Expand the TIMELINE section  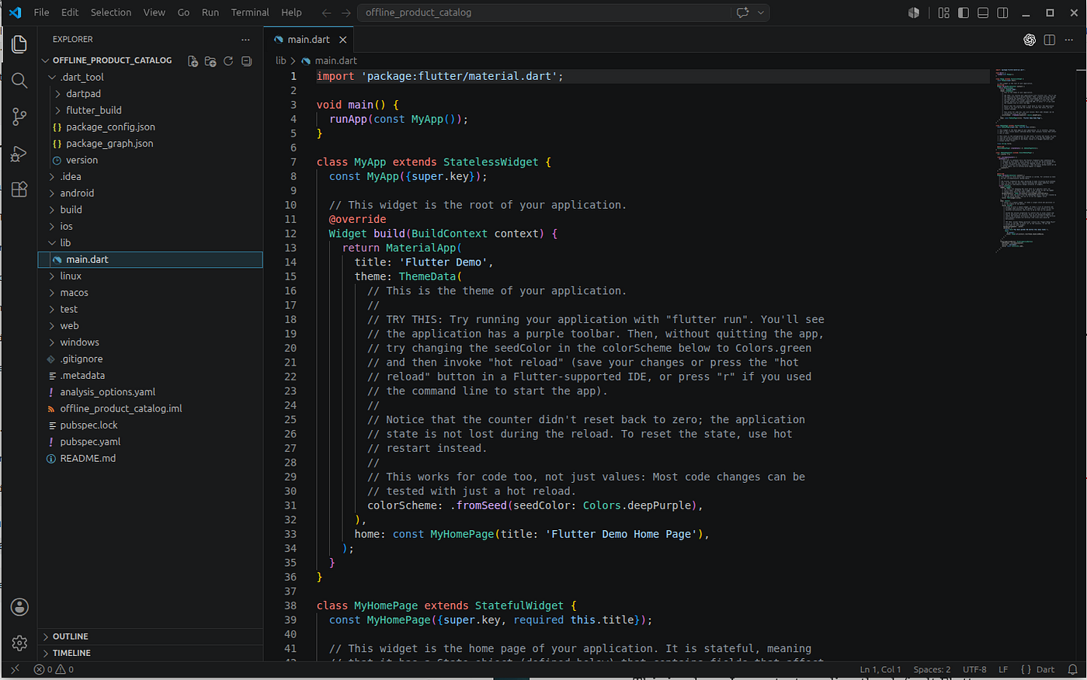coord(151,653)
